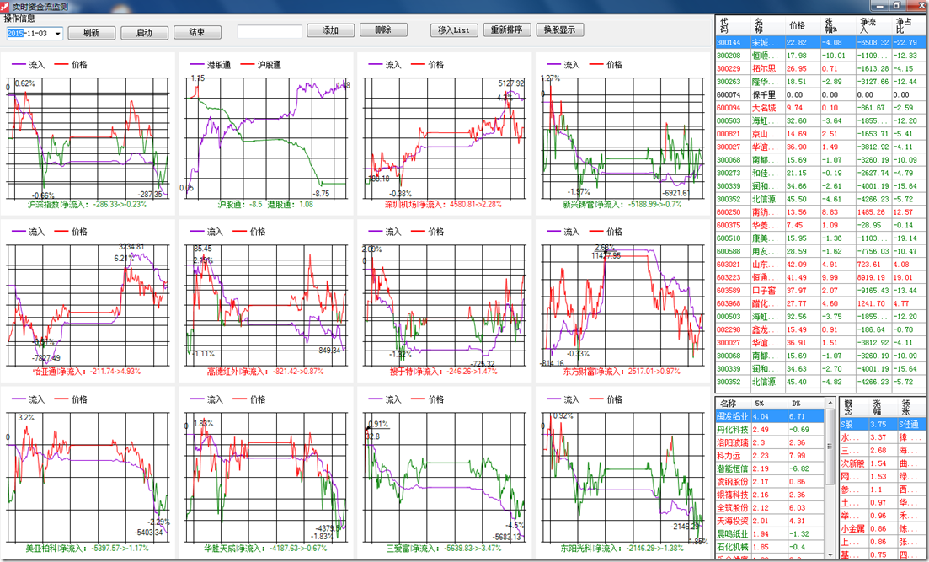This screenshot has height=562, width=929.
Task: Select stock row 300208
Action: coord(820,56)
